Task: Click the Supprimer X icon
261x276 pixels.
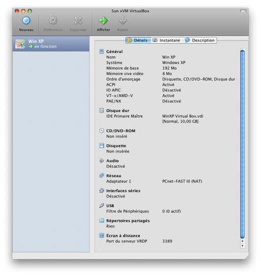Action: [x=78, y=20]
